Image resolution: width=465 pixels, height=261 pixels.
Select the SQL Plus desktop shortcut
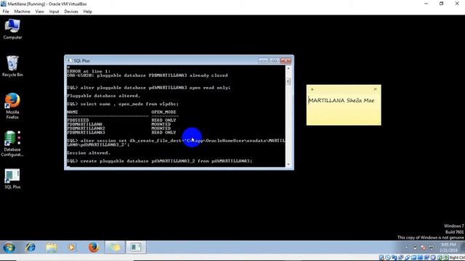12,179
